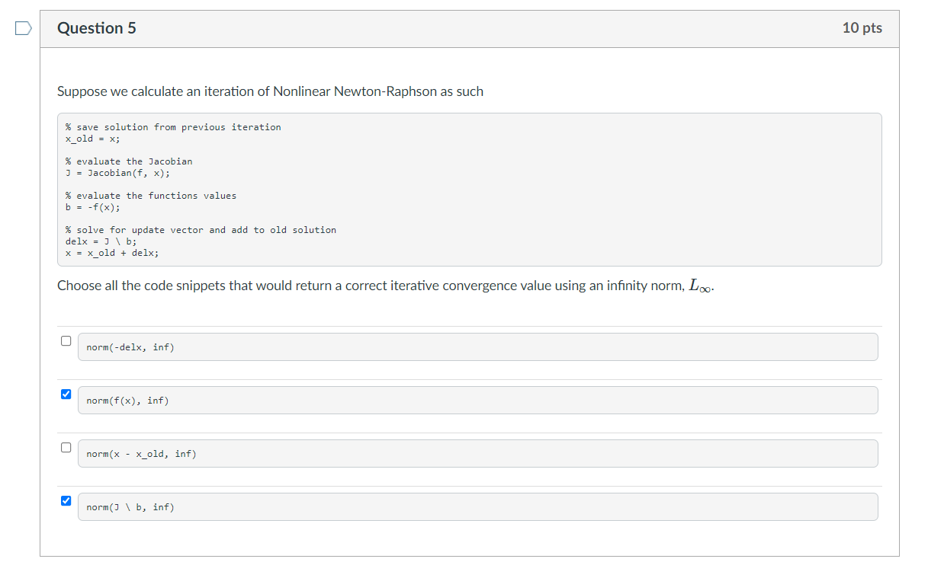Select the norm(x - x_old, inf) option
This screenshot has width=928, height=578.
point(66,448)
